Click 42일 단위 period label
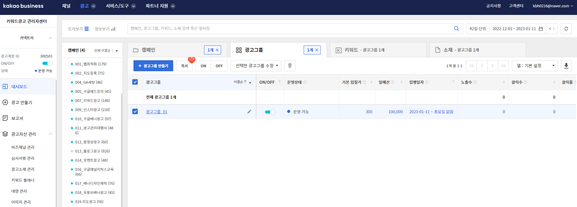 [478, 29]
